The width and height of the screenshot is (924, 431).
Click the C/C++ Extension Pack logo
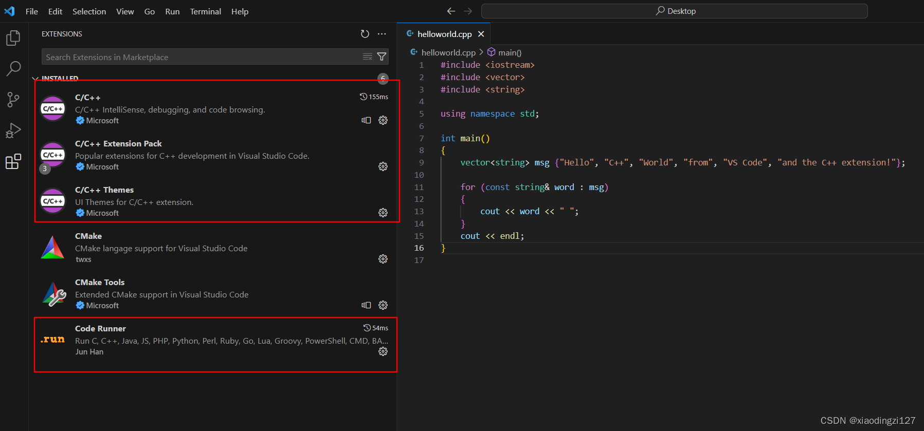click(x=53, y=155)
